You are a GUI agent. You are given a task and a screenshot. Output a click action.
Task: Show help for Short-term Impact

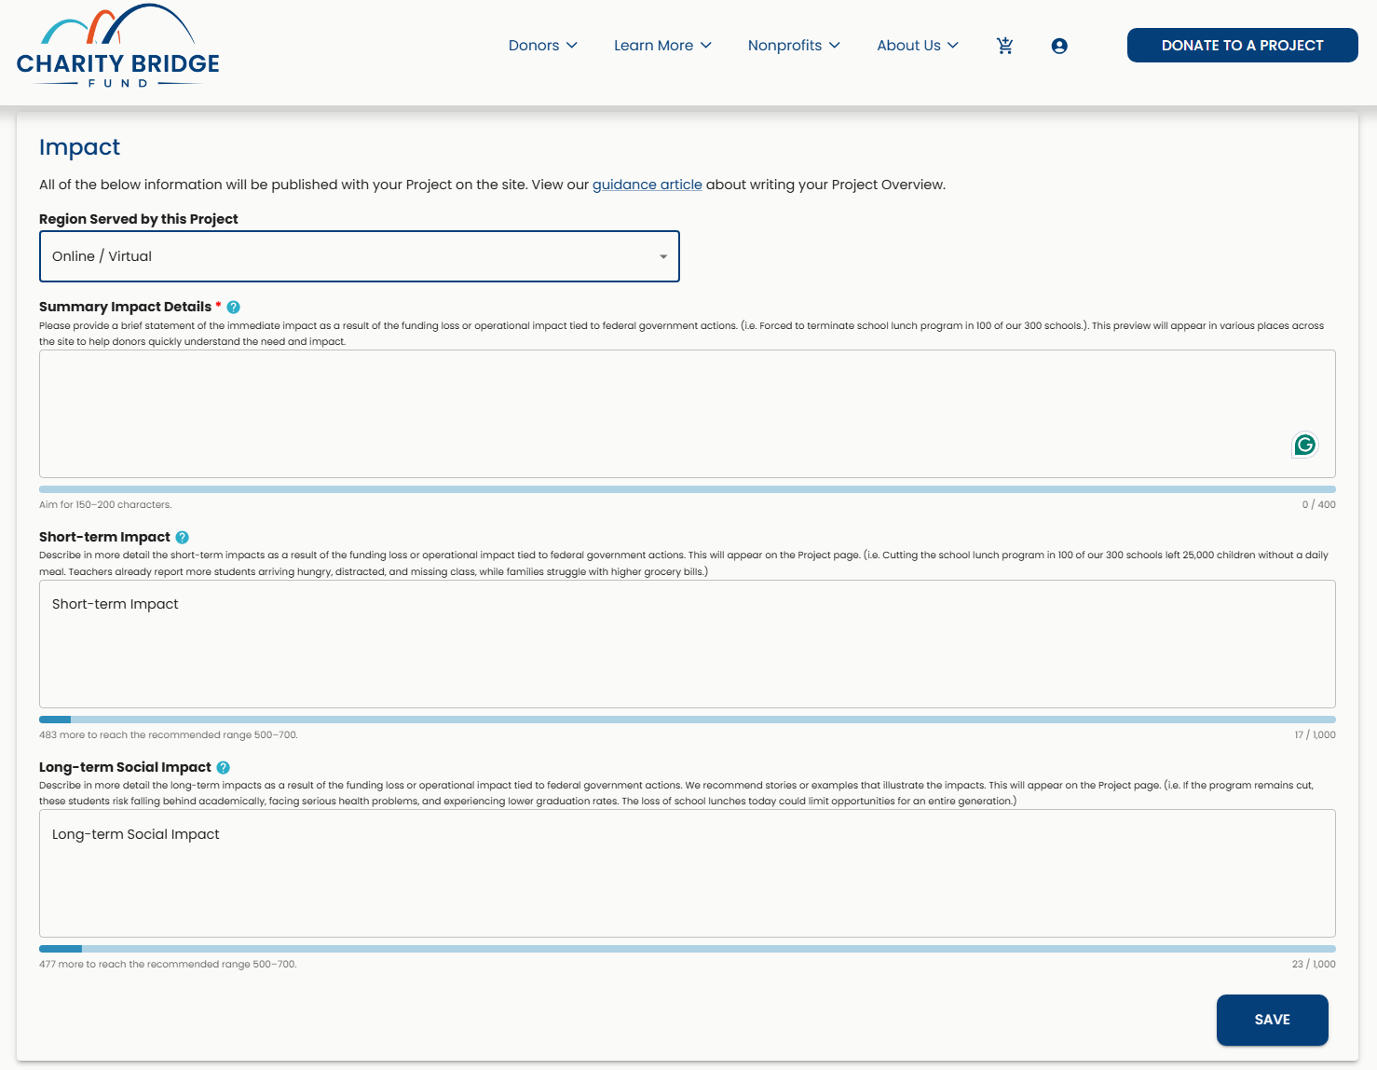183,537
